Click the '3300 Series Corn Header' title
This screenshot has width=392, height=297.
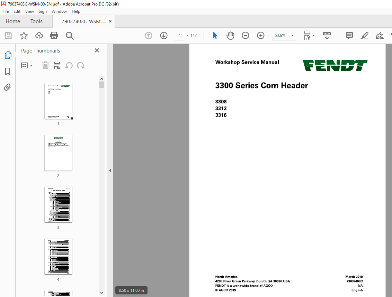point(261,86)
